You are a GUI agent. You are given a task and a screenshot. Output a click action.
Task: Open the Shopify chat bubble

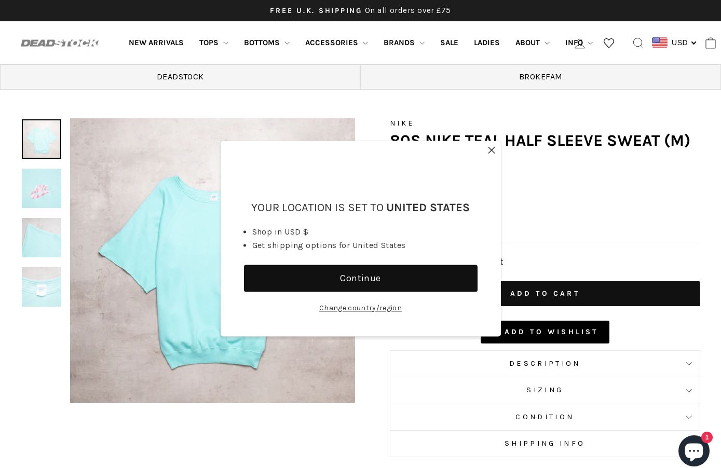pyautogui.click(x=694, y=450)
